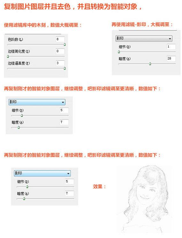Viewport: 182px width, 238px height.
Task: Click the heading 复制图片图层并且去色
Action: [37, 7]
